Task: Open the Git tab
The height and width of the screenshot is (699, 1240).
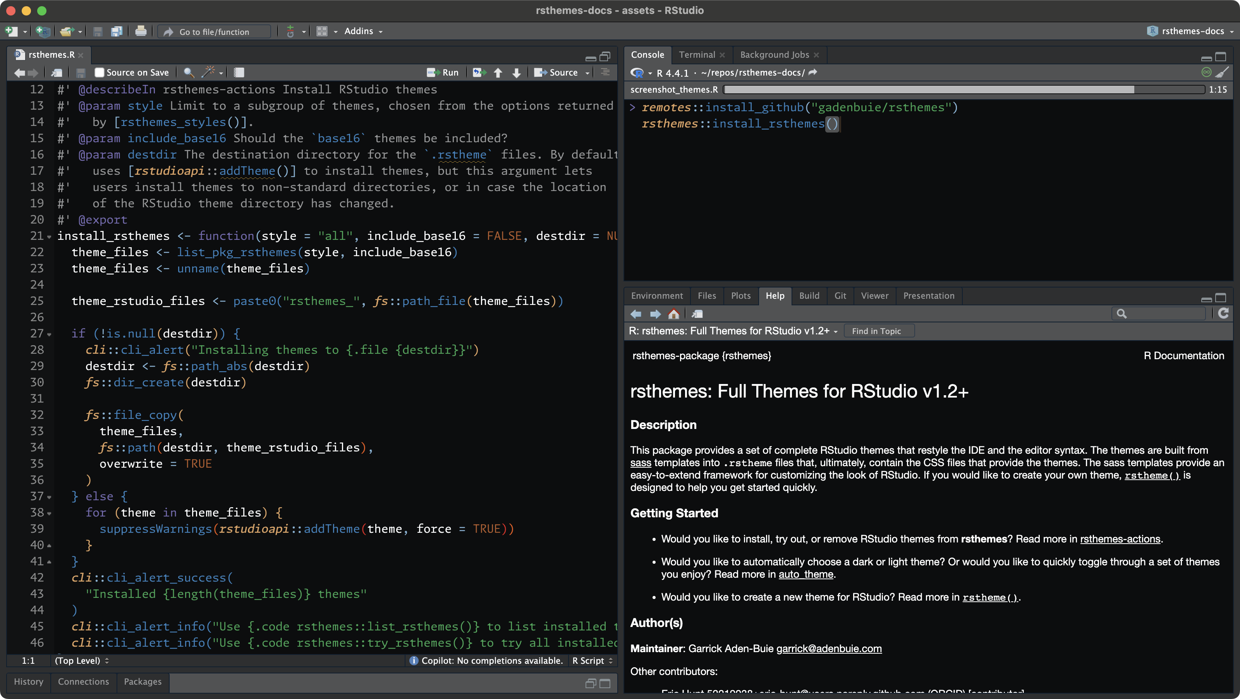Action: coord(840,296)
